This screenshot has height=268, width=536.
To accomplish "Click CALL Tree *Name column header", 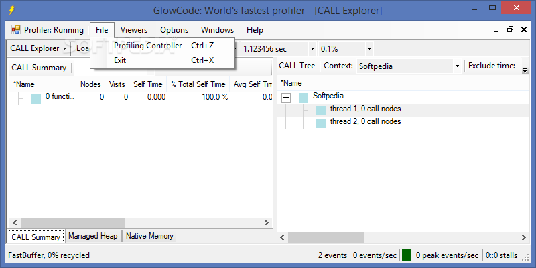I will click(358, 83).
